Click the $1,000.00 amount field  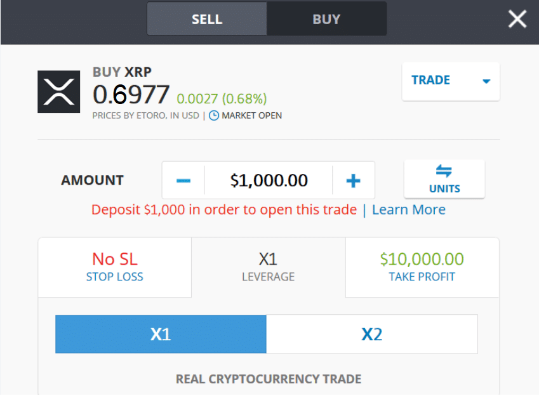269,180
